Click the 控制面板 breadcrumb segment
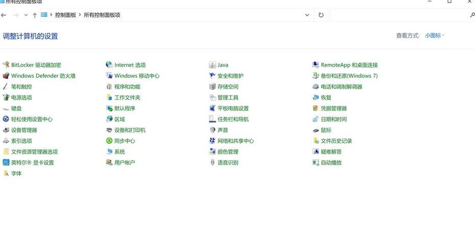This screenshot has width=475, height=225. click(65, 15)
